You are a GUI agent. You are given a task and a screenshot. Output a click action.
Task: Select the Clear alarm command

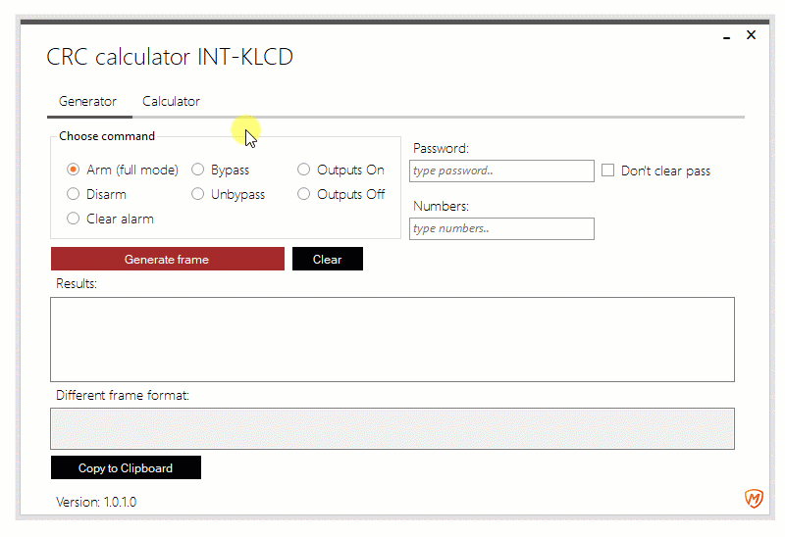pos(74,219)
